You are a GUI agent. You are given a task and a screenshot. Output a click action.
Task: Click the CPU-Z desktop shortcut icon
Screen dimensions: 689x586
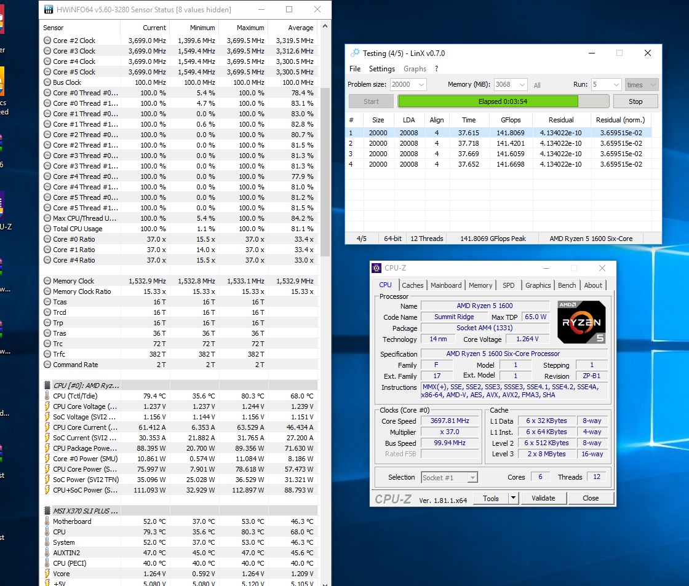click(x=2, y=207)
